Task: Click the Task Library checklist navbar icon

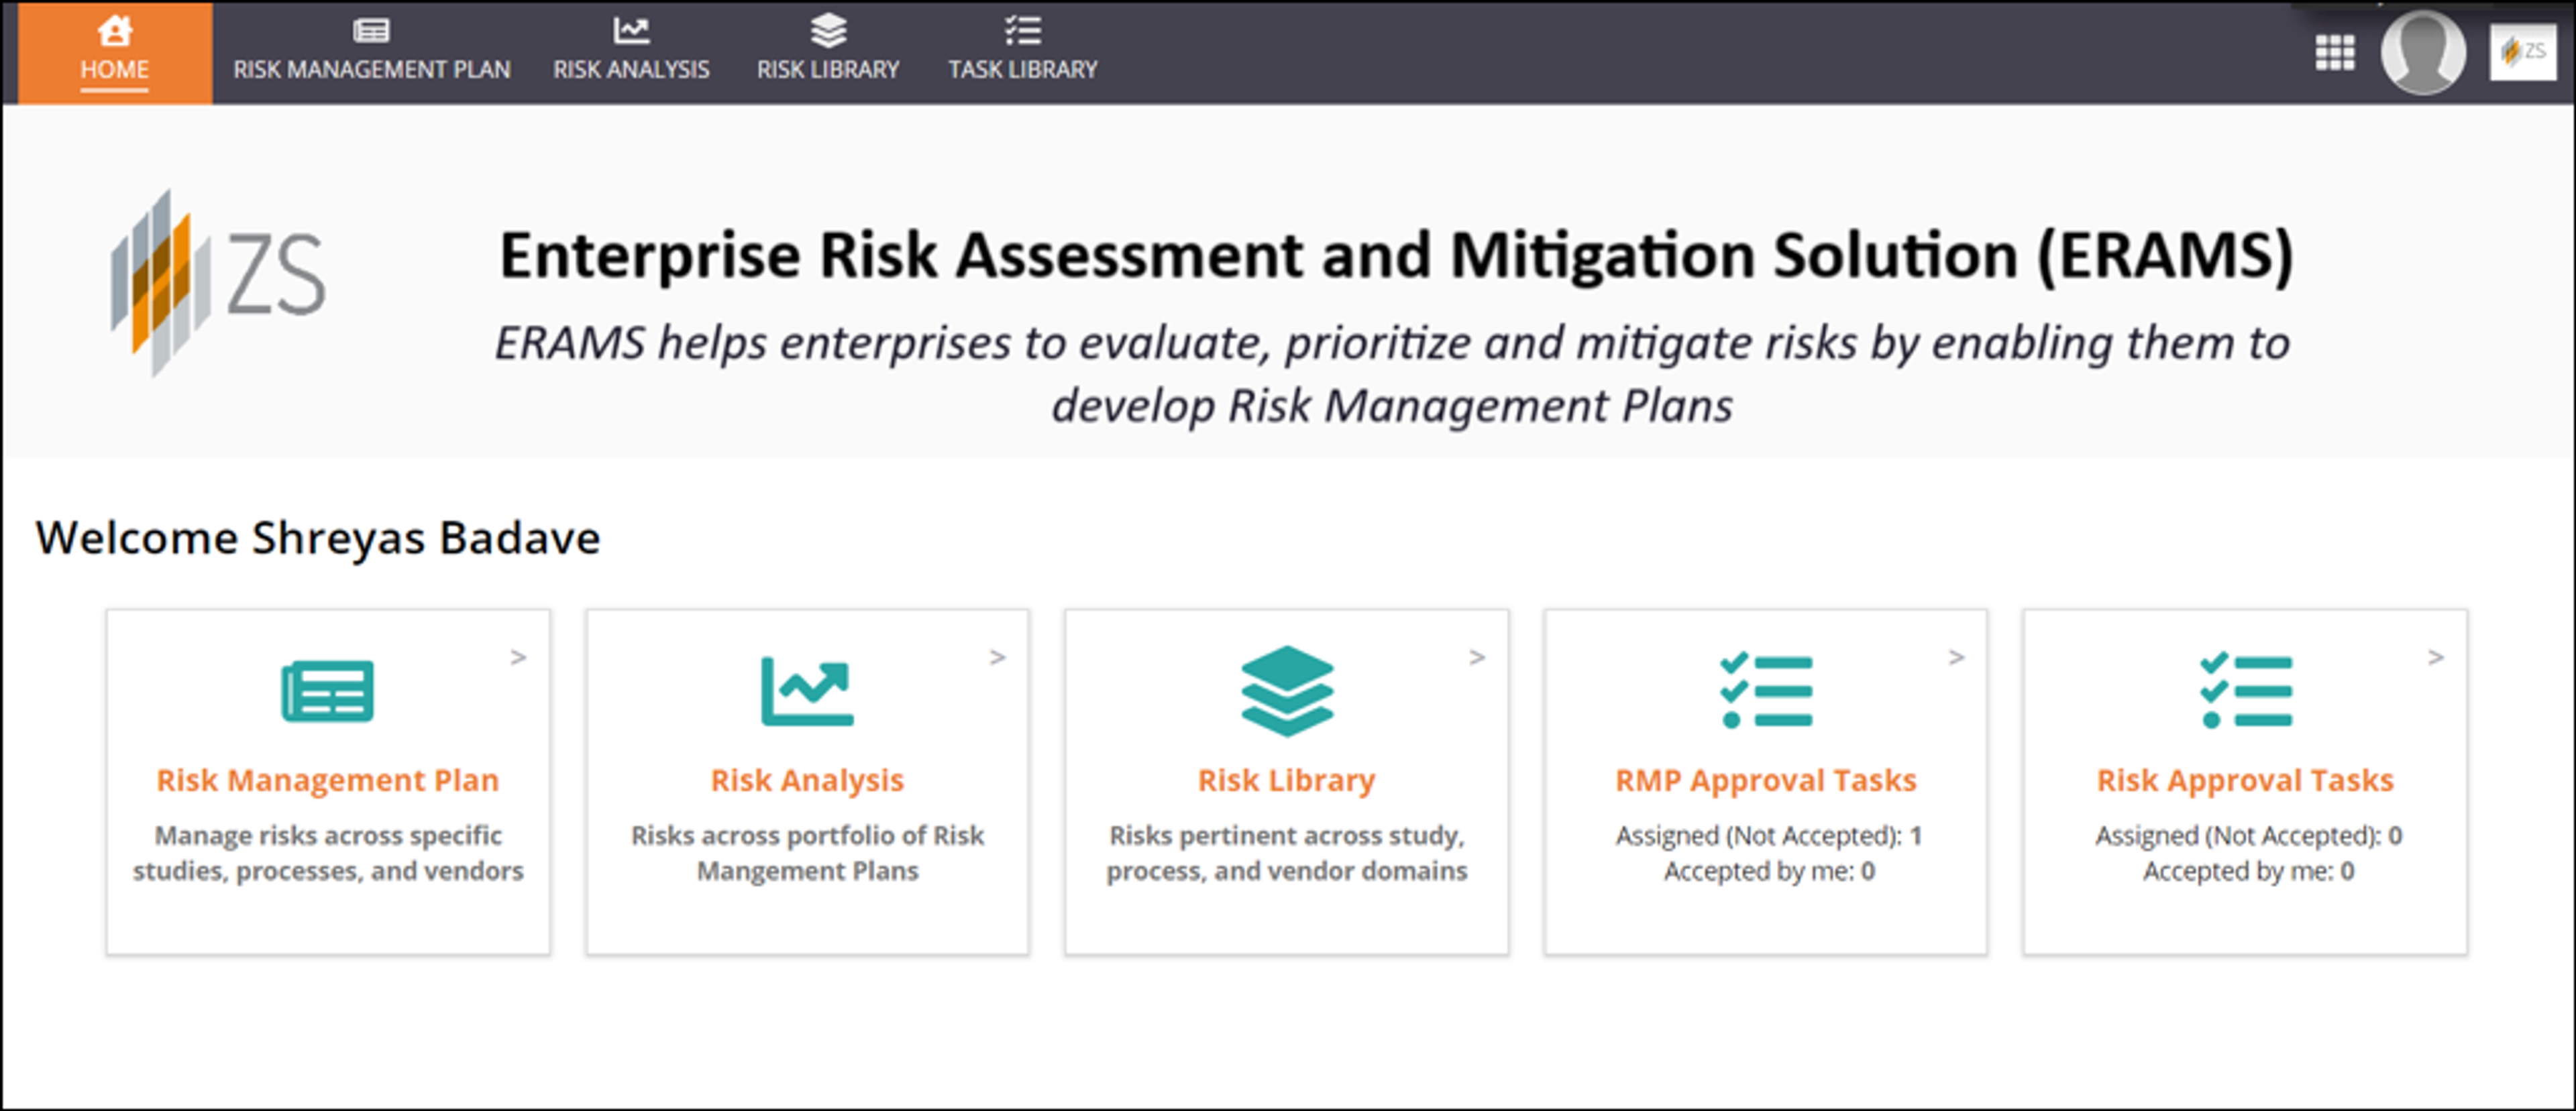Action: (1023, 31)
